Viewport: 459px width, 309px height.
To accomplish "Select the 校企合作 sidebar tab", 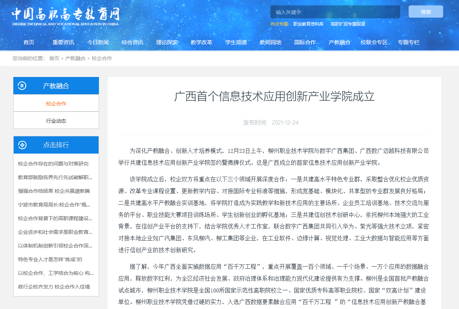I will [x=56, y=104].
